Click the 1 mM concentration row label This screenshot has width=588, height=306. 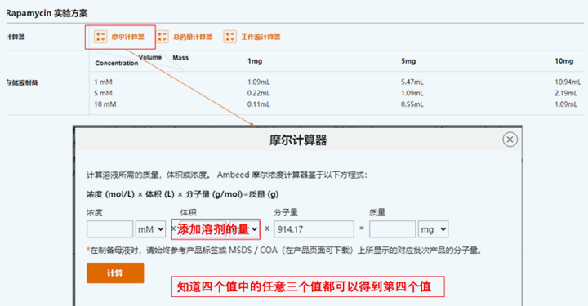tap(103, 82)
